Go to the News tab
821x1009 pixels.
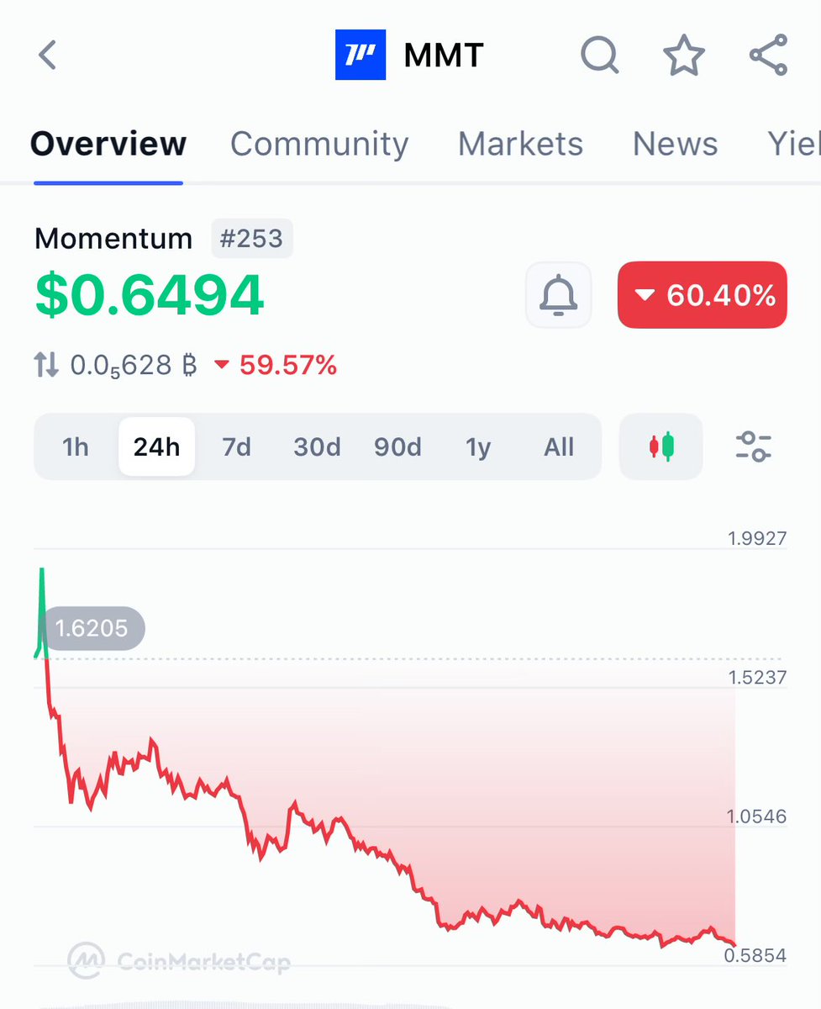(x=675, y=144)
